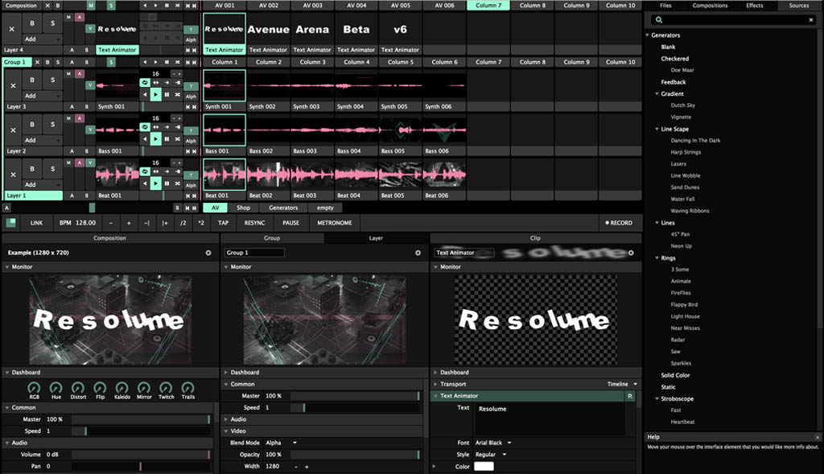Viewport: 824px width, 474px height.
Task: Halve the BPM with /2
Action: 183,223
